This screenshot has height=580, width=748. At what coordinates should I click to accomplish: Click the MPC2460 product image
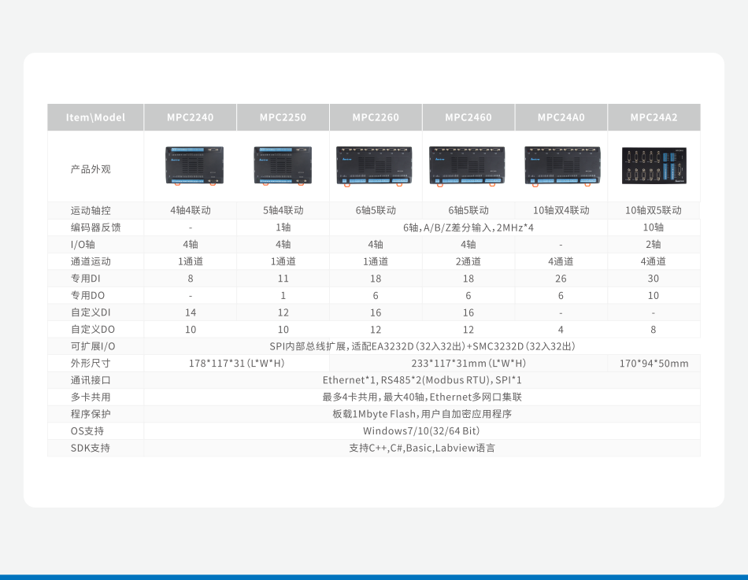coord(467,166)
